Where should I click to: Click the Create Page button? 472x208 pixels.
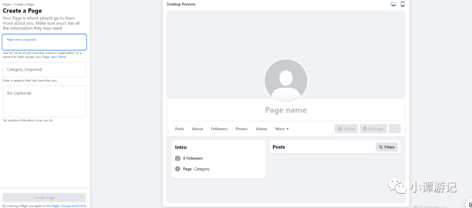tap(44, 198)
